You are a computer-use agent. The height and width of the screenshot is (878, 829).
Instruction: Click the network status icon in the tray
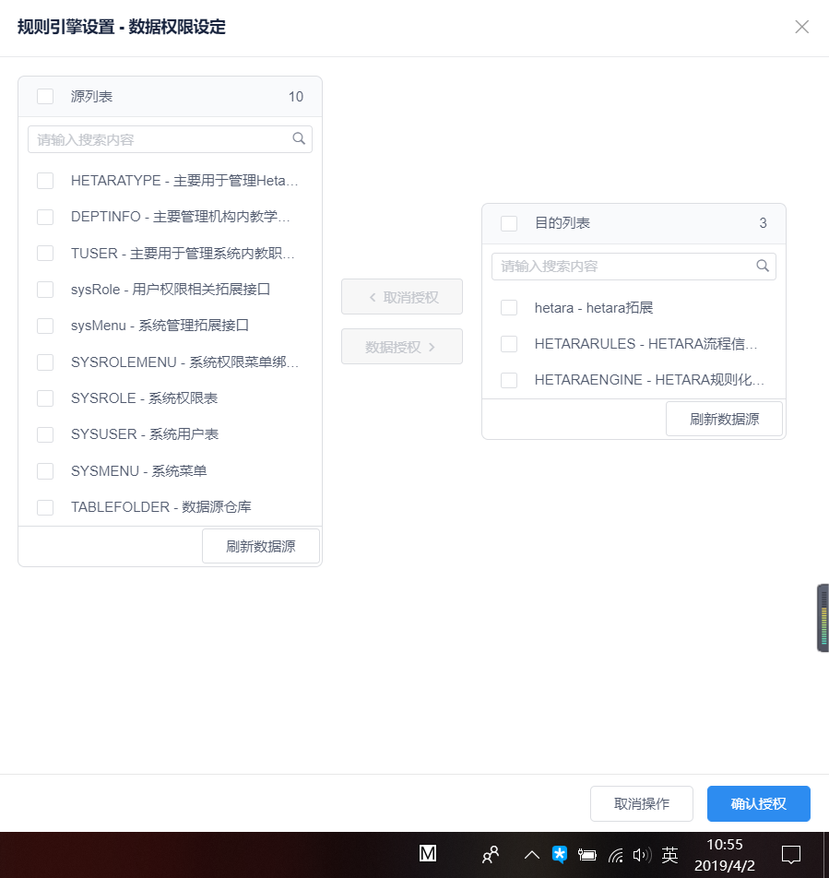615,855
